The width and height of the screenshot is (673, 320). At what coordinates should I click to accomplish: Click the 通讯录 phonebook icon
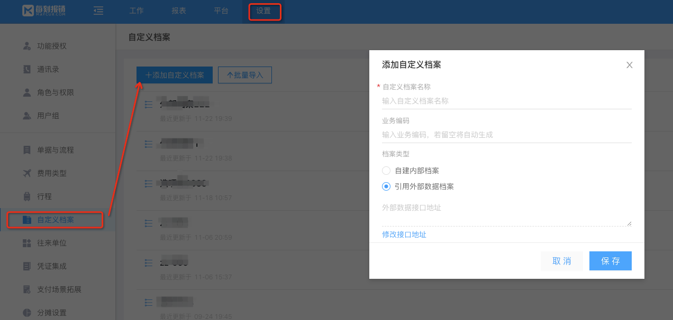click(x=27, y=69)
